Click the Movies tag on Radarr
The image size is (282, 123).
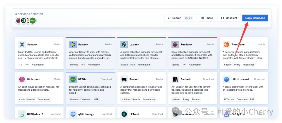(74, 65)
